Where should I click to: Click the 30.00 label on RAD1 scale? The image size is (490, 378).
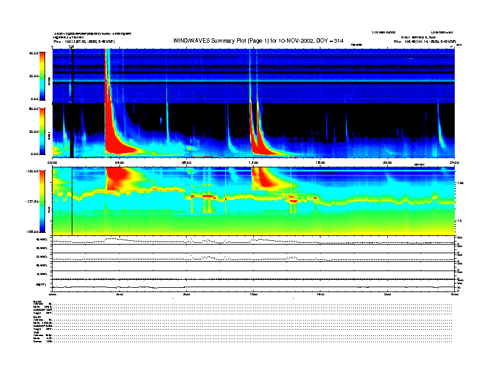[33, 132]
